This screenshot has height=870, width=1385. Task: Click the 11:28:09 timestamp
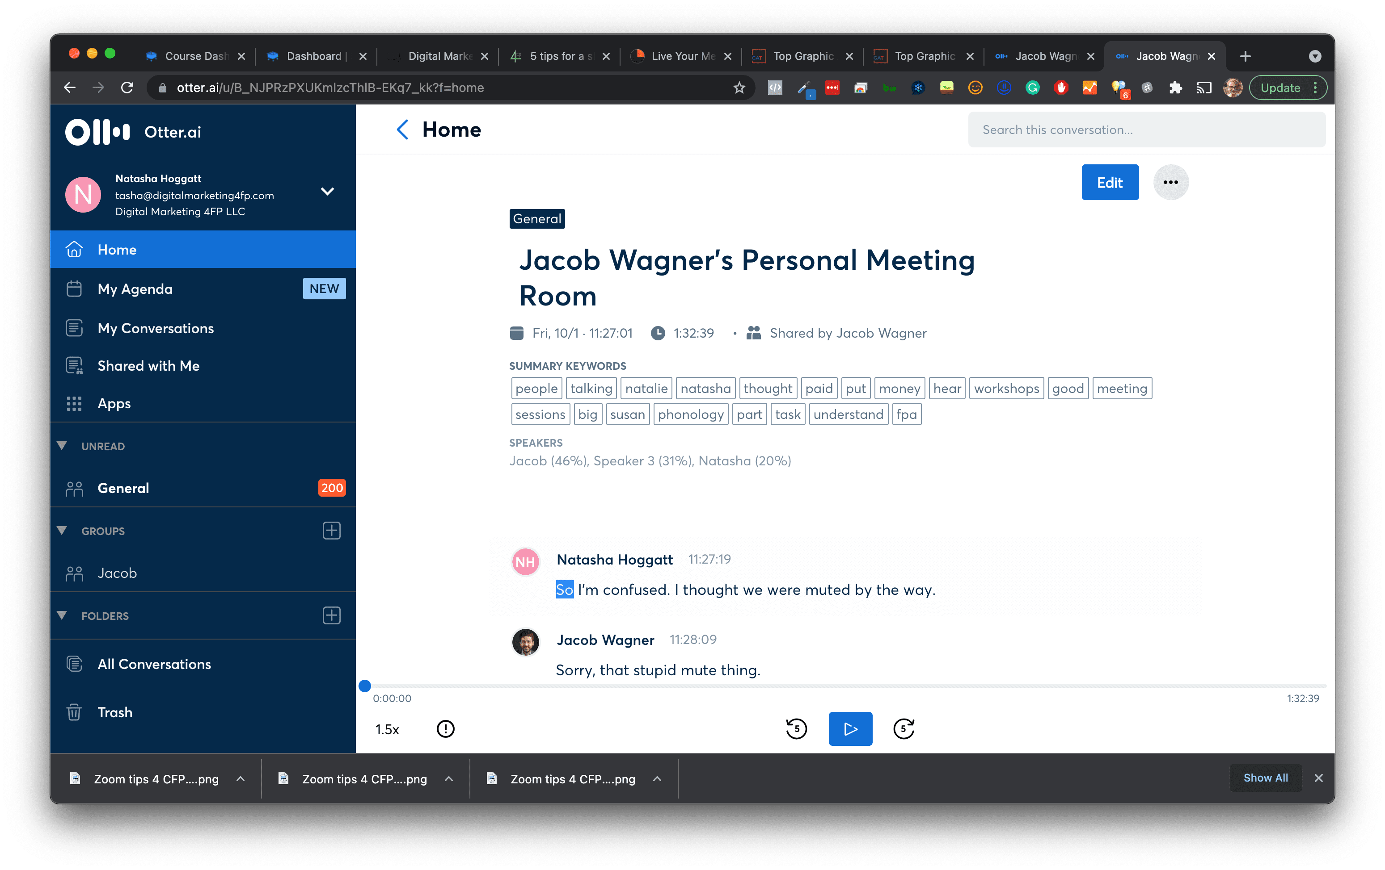(693, 640)
